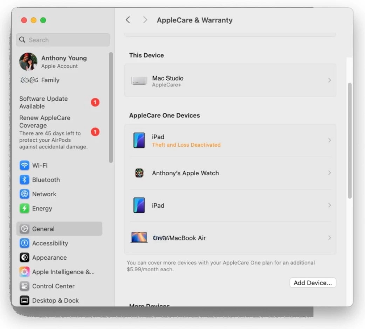The width and height of the screenshot is (365, 329).
Task: Click the Apple Watch device icon
Action: [139, 173]
